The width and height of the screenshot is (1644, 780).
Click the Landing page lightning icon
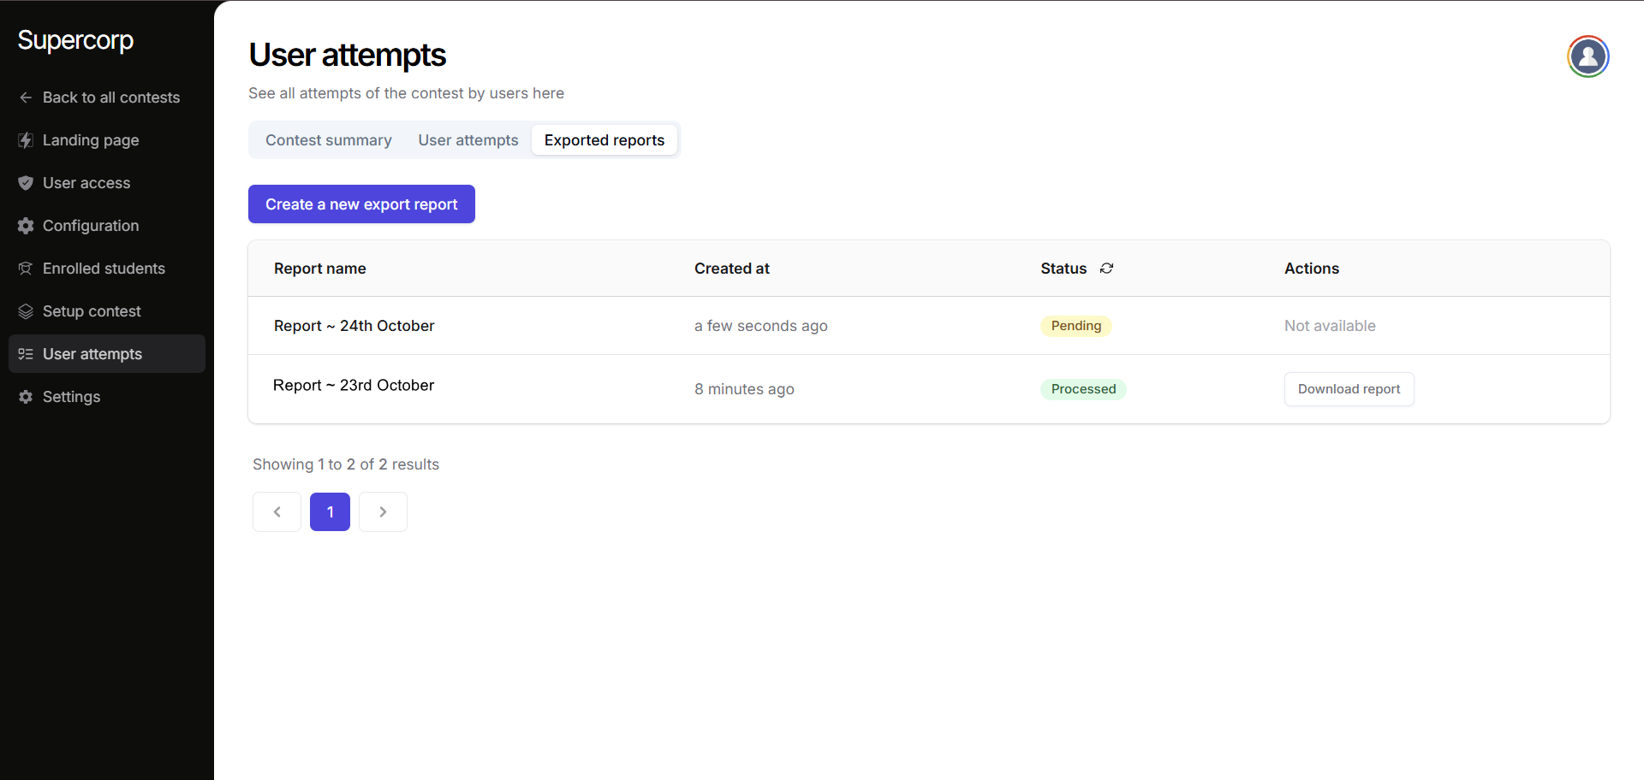click(26, 140)
